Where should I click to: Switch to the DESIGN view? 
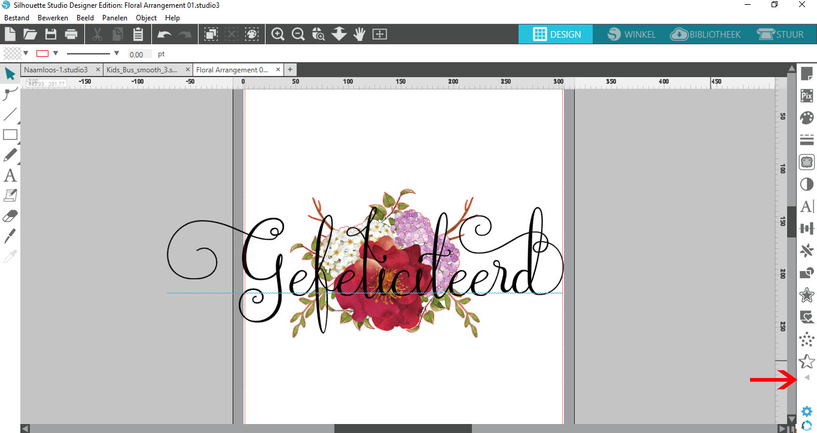556,34
